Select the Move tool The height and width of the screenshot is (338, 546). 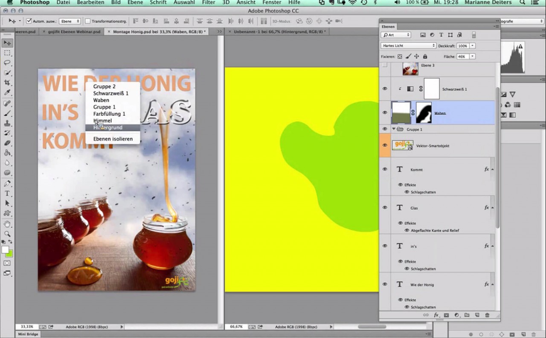(x=8, y=43)
